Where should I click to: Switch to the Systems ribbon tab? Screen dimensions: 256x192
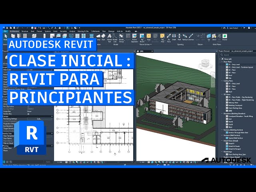tap(48, 31)
